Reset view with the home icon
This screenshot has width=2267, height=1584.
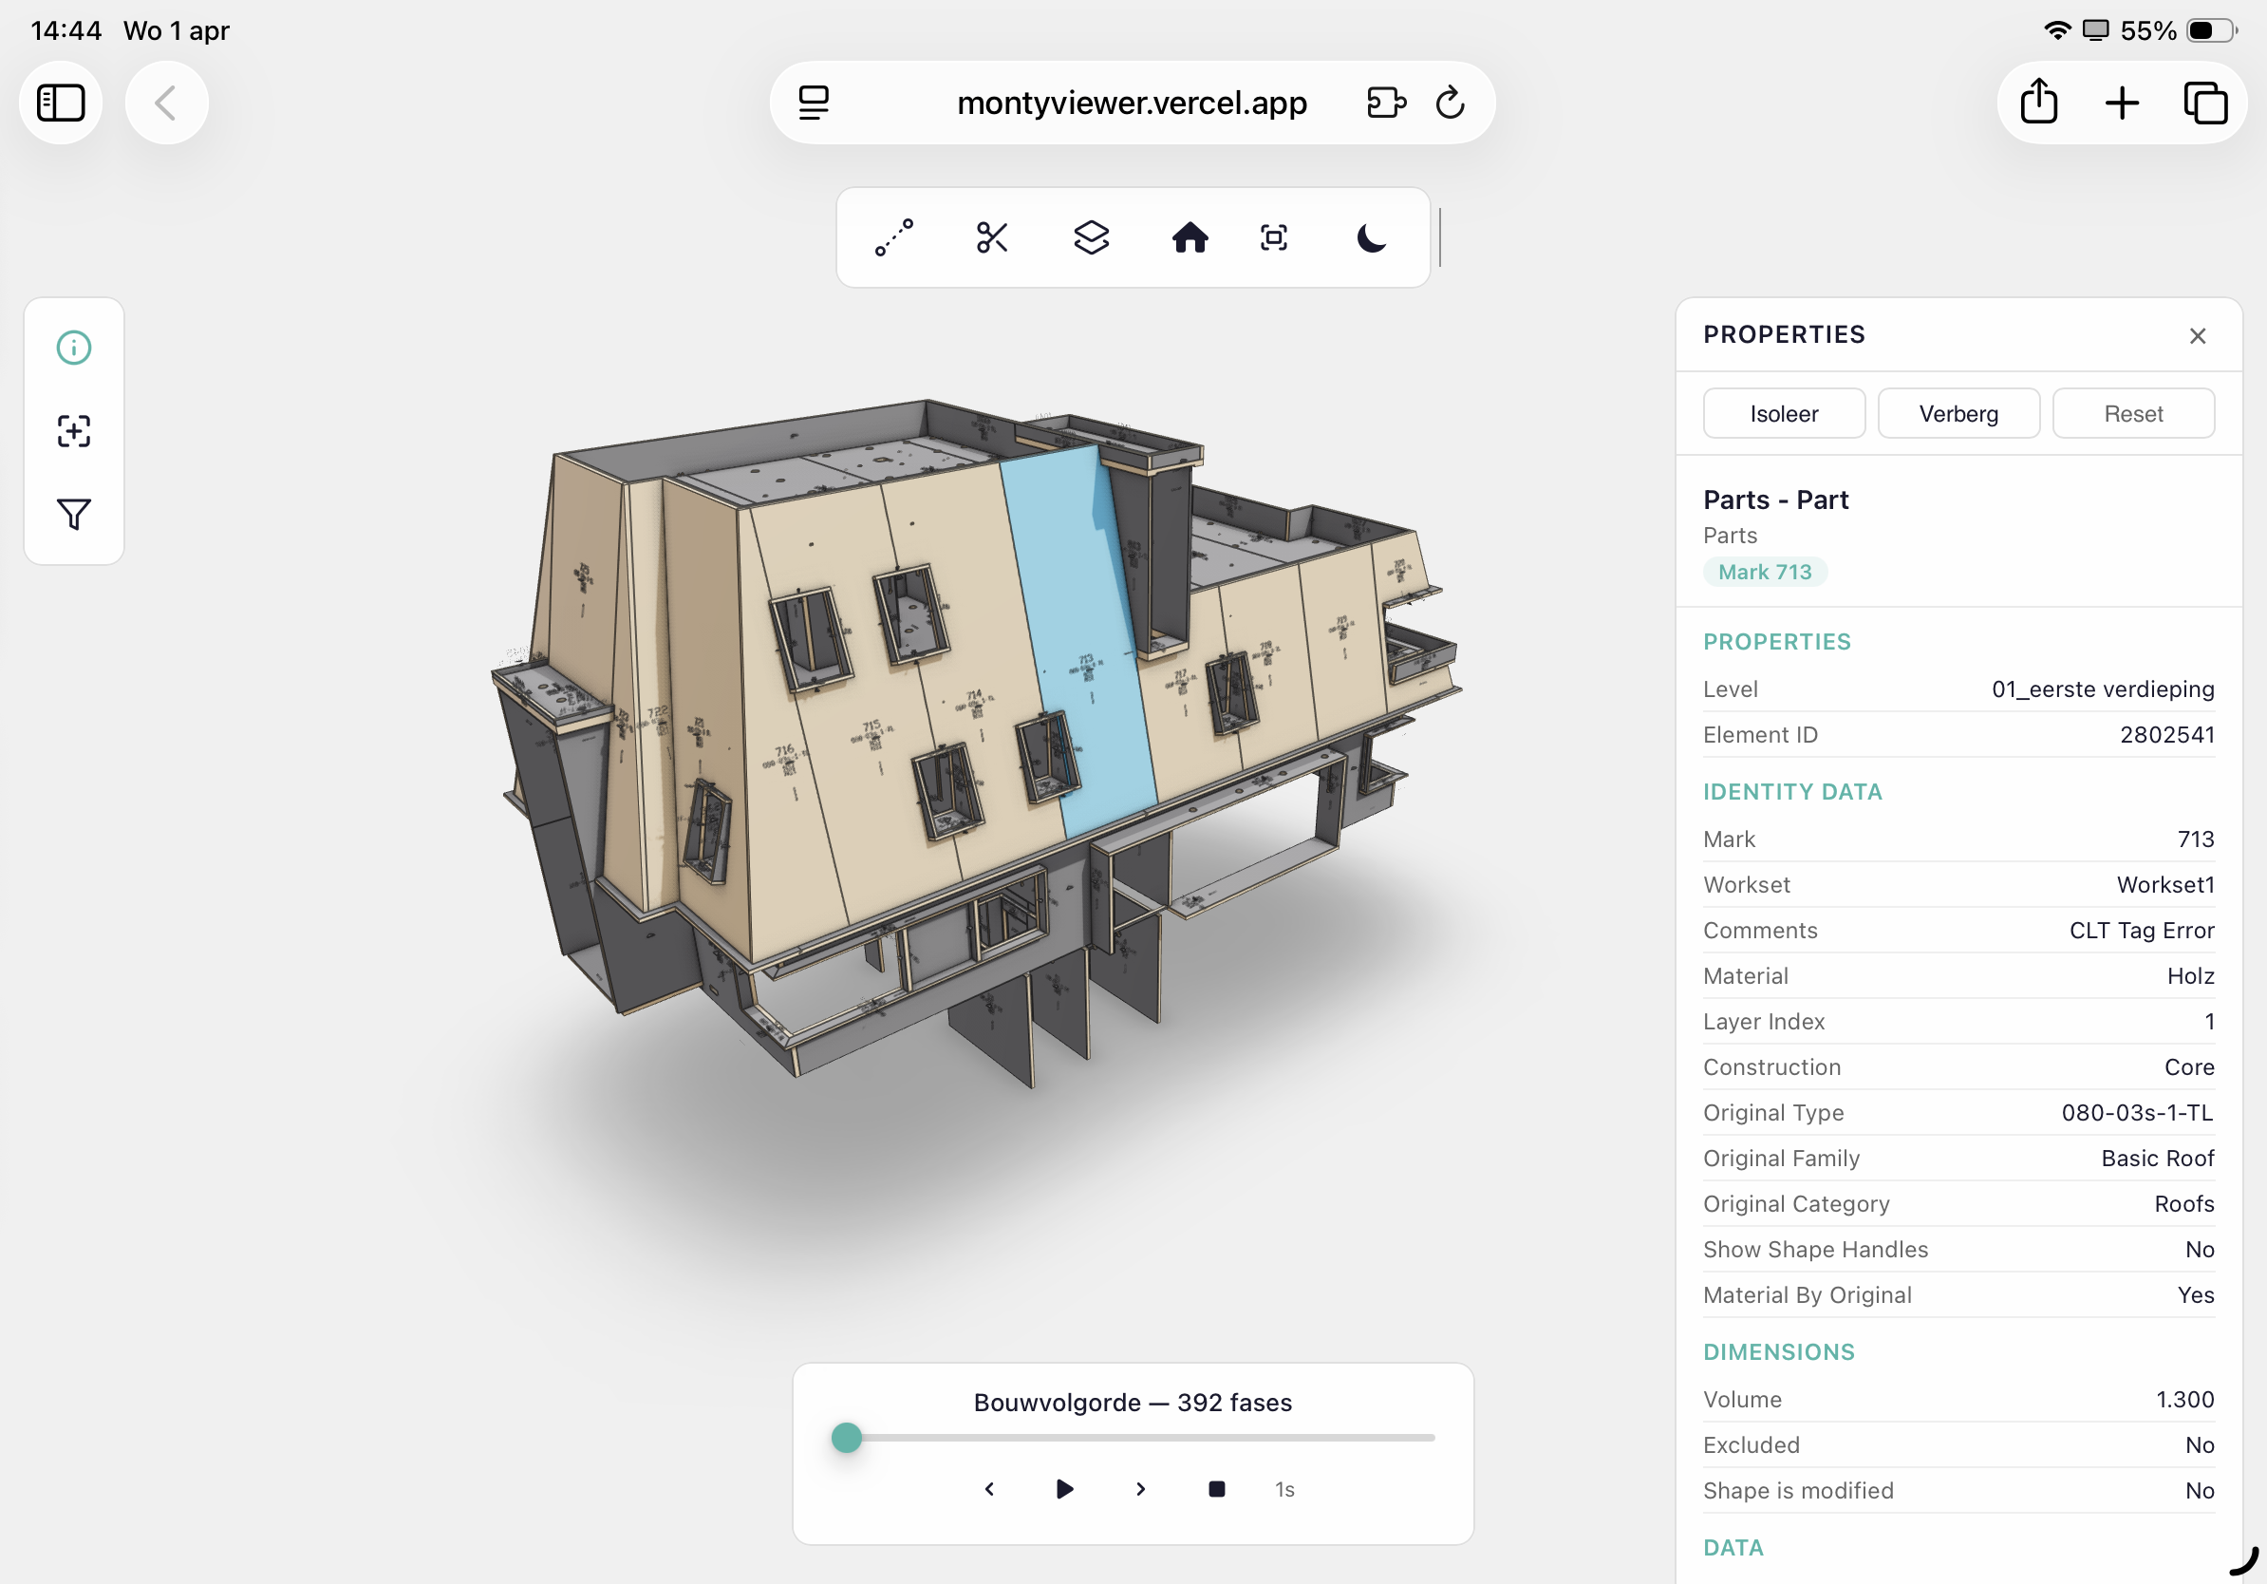(1190, 238)
